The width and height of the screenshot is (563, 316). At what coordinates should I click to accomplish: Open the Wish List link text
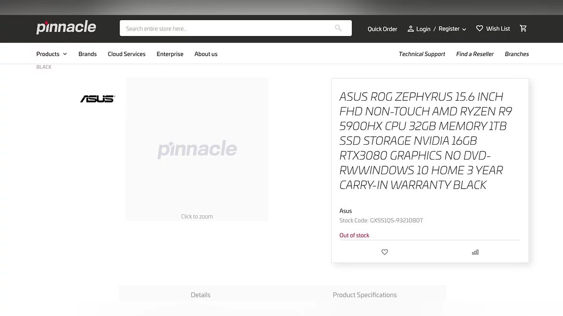498,29
